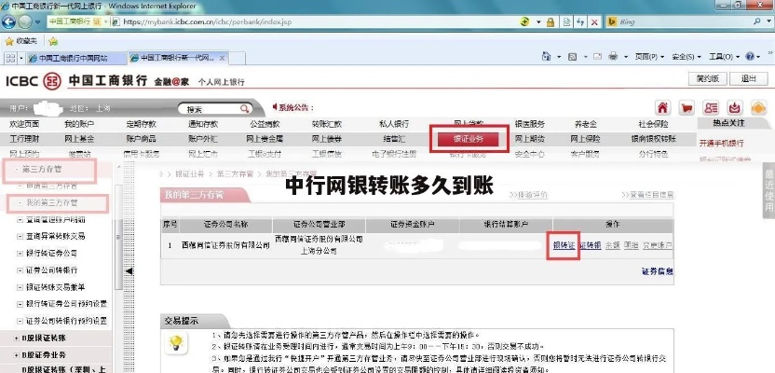The image size is (775, 373).
Task: Open the recent pages dropdown beside Forward
Action: (x=38, y=22)
